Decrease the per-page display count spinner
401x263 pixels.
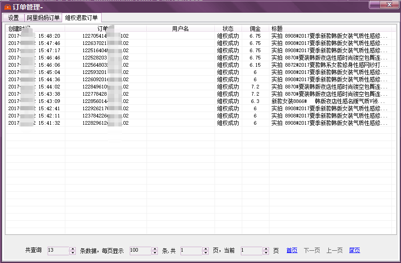tap(155, 253)
